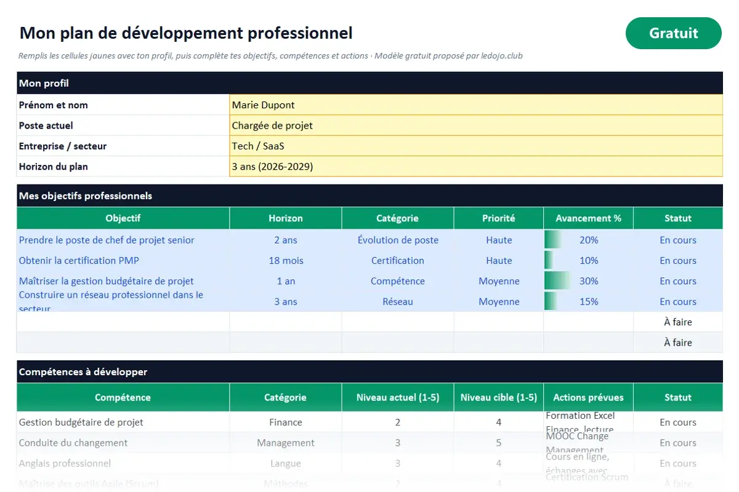This screenshot has width=739, height=492.
Task: Click the Management category cell
Action: pos(286,443)
